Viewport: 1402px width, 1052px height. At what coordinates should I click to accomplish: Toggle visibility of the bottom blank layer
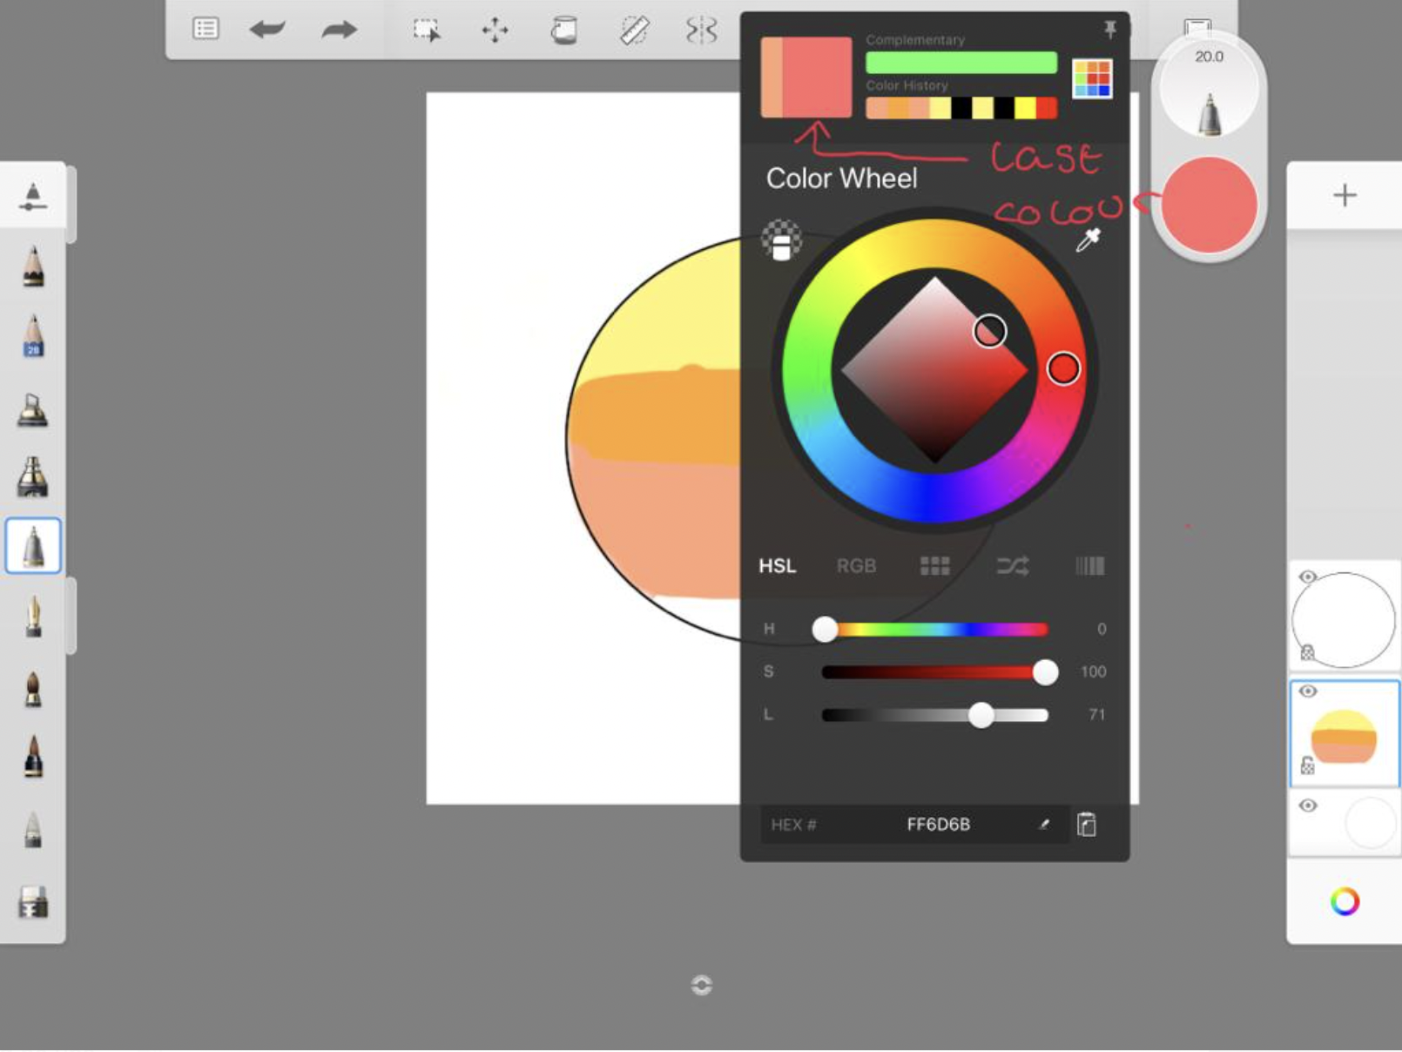pos(1307,806)
